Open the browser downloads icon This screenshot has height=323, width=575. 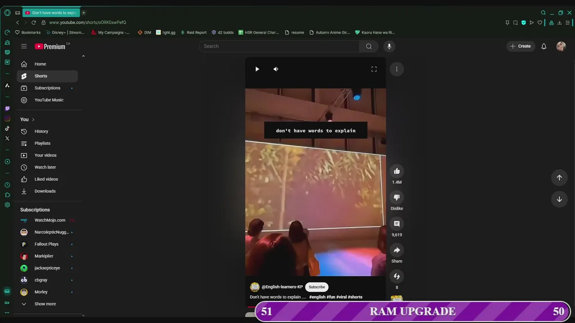559,22
